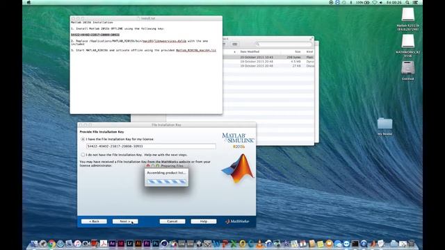Click the volume icon in menu bar
This screenshot has width=445, height=250.
(381, 2)
